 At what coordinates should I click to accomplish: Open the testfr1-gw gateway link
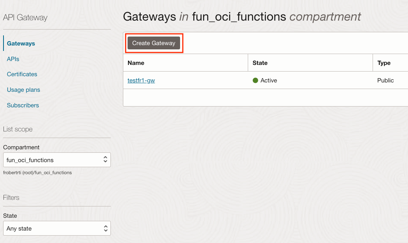[x=141, y=80]
